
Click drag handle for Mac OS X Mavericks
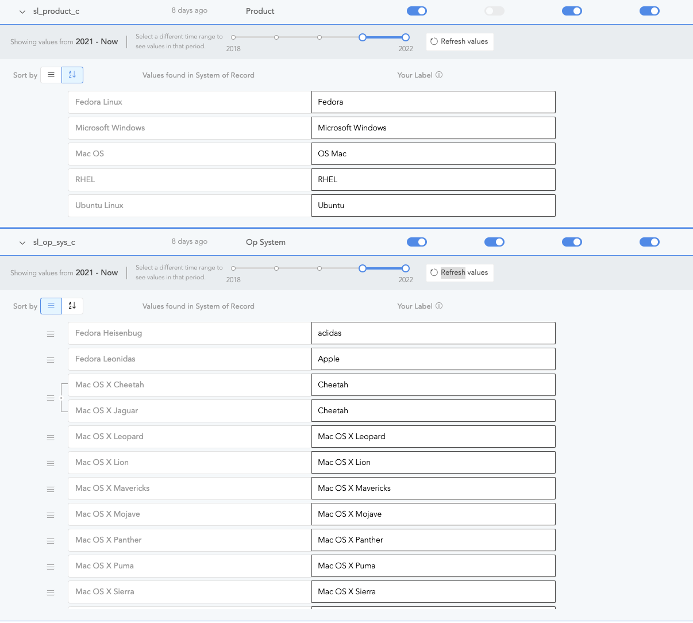click(x=51, y=489)
